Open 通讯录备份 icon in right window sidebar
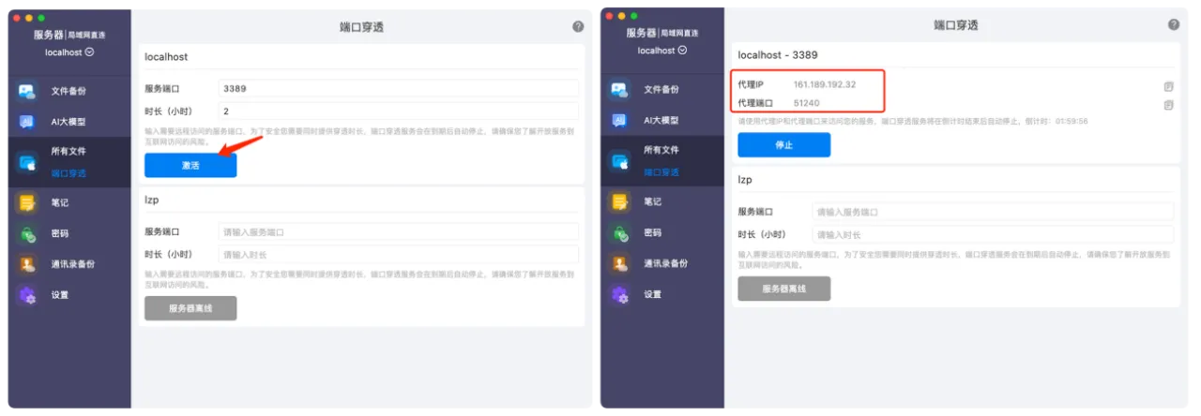Image resolution: width=1201 pixels, height=416 pixels. pos(619,263)
